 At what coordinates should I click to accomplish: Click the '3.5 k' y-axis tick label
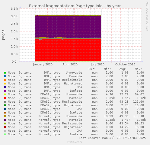point(14,9)
